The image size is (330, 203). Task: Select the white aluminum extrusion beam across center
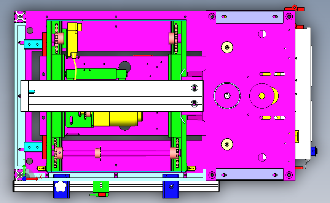point(112,96)
